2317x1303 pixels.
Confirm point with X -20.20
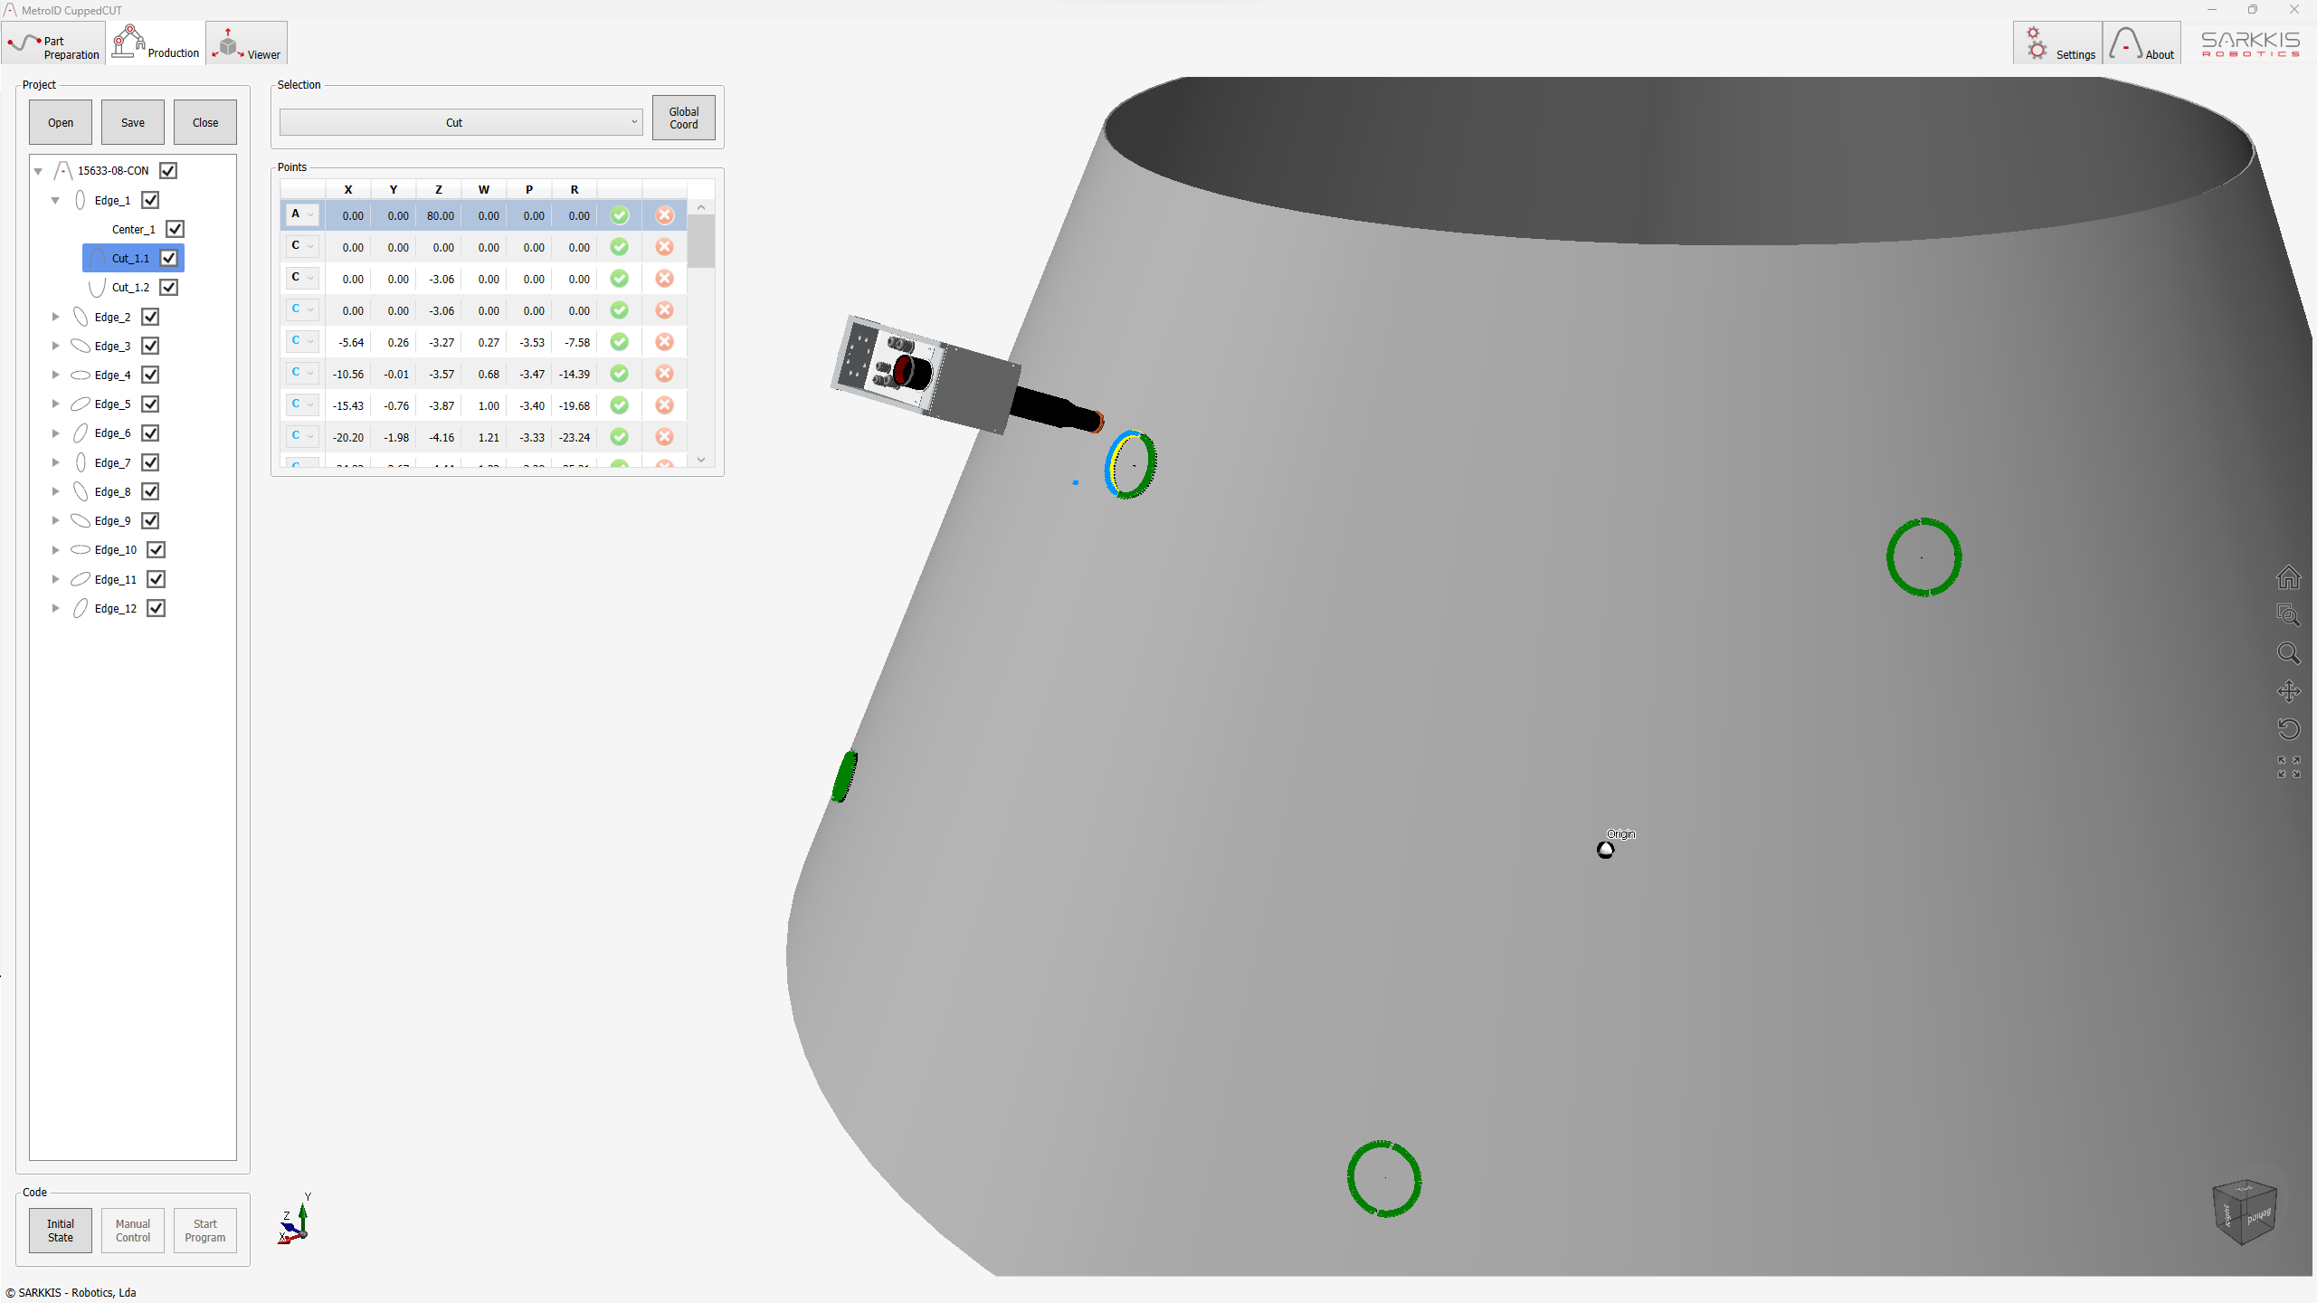tap(619, 437)
